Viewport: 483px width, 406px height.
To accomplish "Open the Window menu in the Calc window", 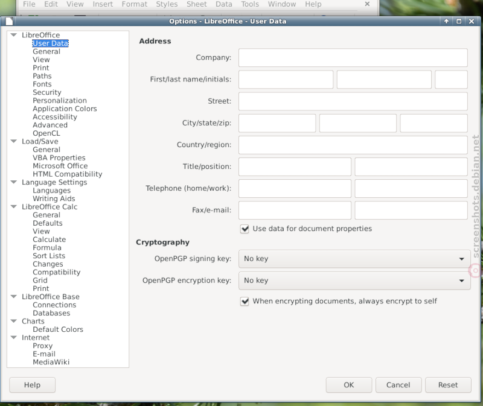I will pos(282,4).
